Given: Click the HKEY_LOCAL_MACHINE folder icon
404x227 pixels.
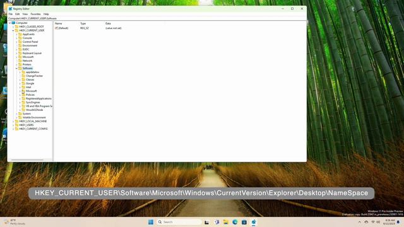Looking at the screenshot, I should [17, 121].
